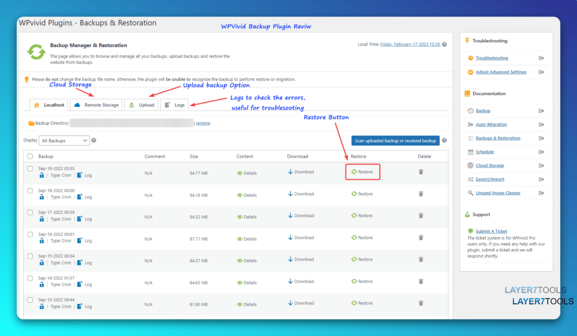577x336 pixels.
Task: Click external link icon beside Auto-Migration
Action: click(x=542, y=125)
